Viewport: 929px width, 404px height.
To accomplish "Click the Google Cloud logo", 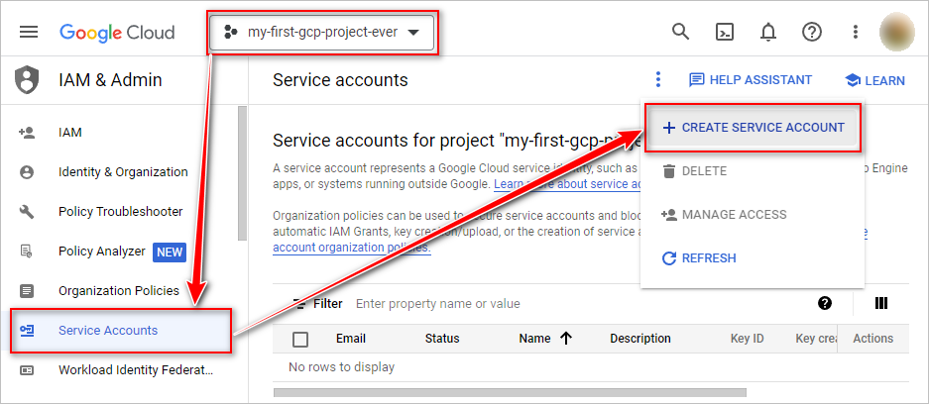I will point(117,32).
